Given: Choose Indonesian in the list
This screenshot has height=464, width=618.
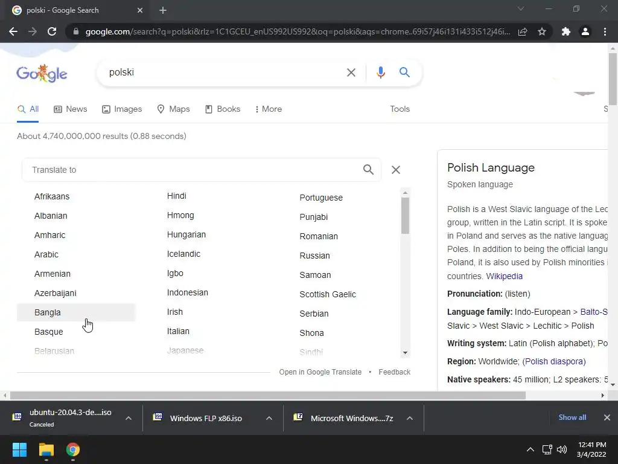Looking at the screenshot, I should pyautogui.click(x=188, y=293).
